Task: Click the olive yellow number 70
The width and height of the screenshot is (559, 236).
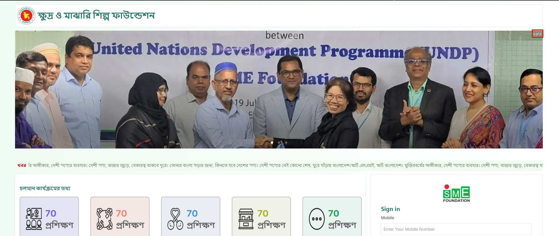Action: [x=263, y=213]
